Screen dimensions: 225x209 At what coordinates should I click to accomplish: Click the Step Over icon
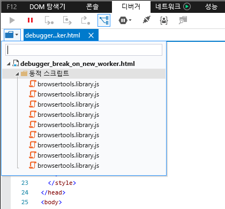(x=67, y=20)
